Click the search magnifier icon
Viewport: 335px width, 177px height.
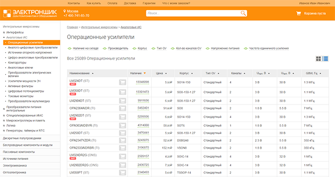coord(243,13)
